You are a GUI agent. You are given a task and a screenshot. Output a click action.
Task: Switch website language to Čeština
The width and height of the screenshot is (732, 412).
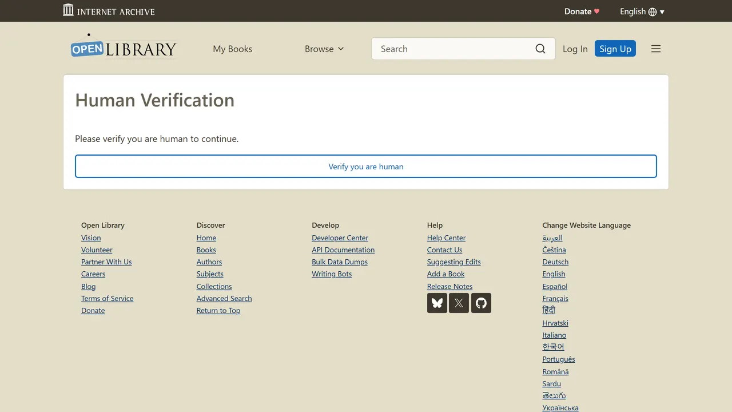click(554, 250)
